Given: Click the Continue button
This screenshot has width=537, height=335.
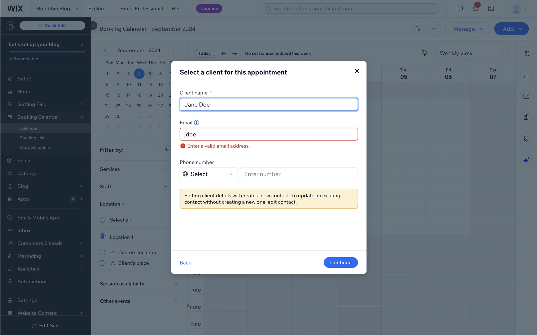Looking at the screenshot, I should (340, 262).
